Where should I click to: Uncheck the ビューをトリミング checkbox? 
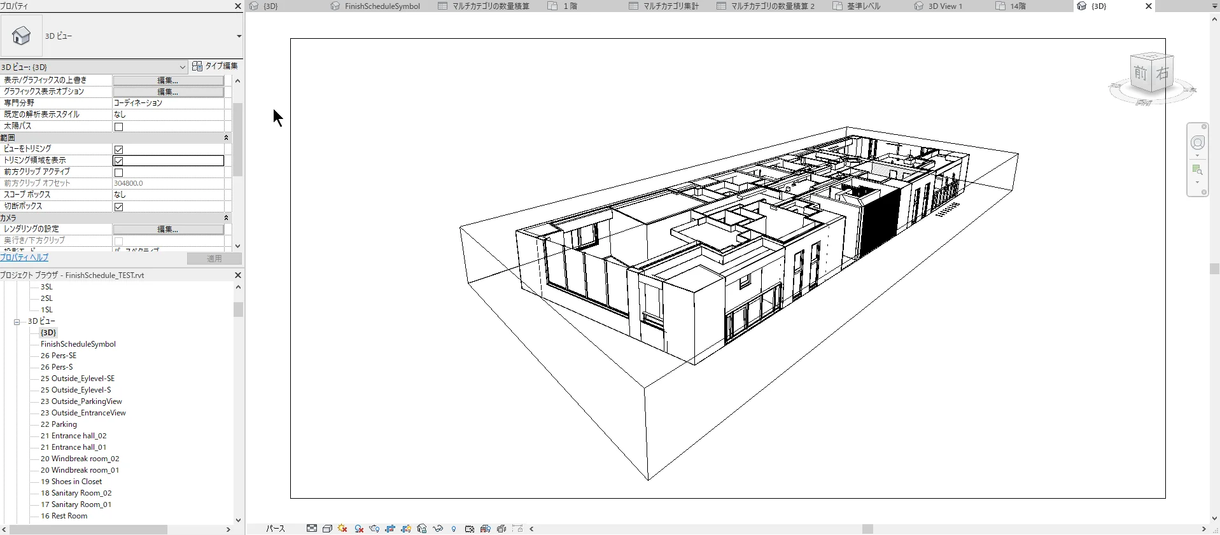tap(118, 149)
